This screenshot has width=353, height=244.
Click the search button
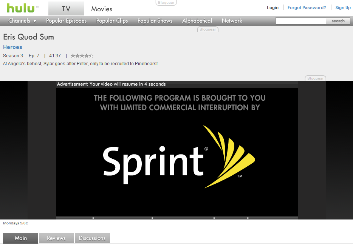338,21
